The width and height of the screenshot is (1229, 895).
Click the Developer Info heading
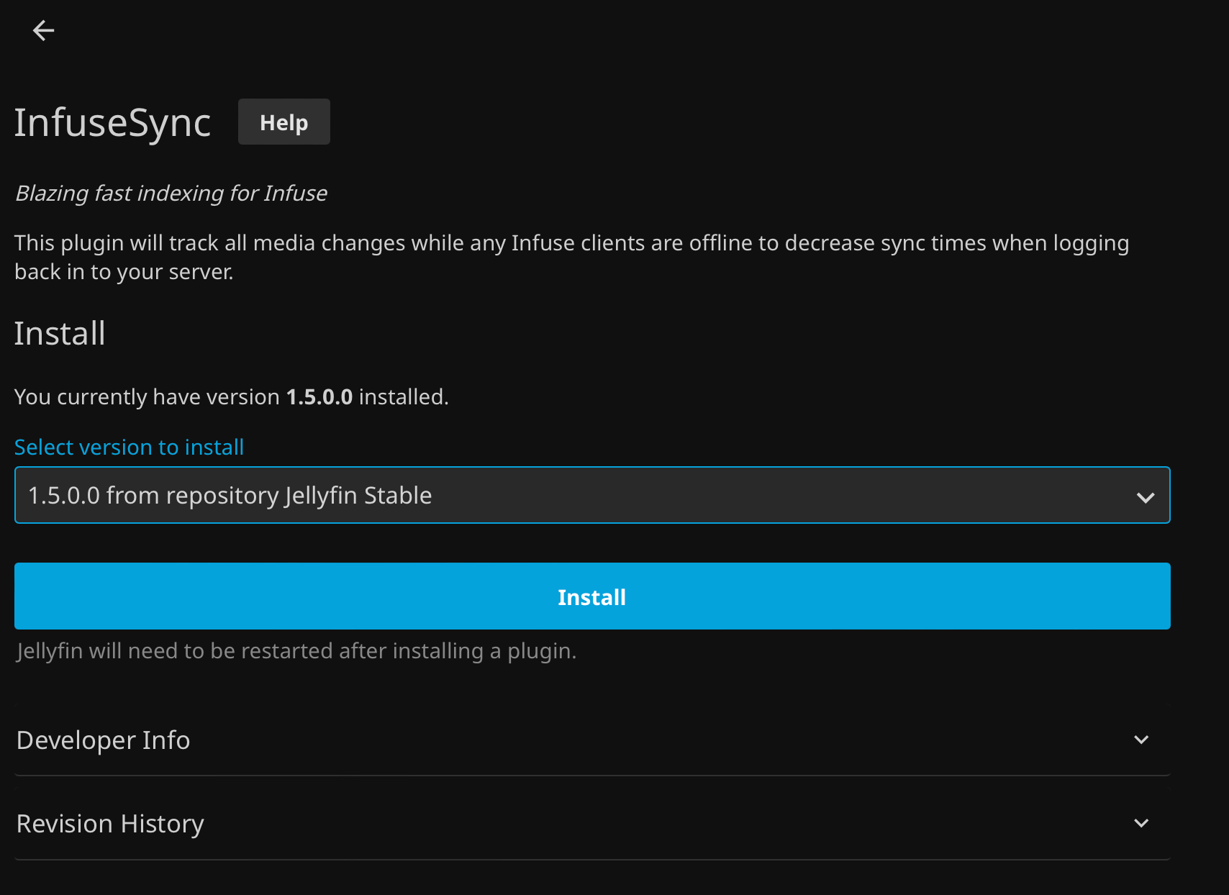point(103,740)
